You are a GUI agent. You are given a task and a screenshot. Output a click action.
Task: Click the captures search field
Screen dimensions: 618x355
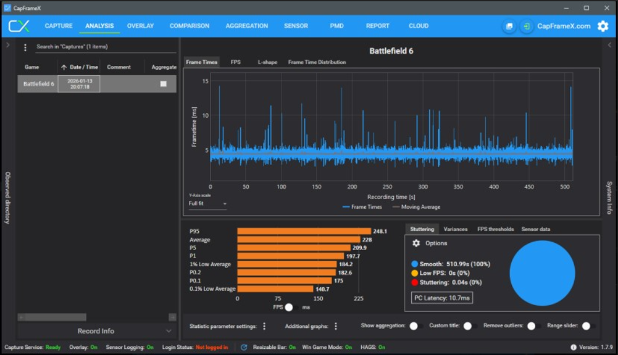[105, 47]
